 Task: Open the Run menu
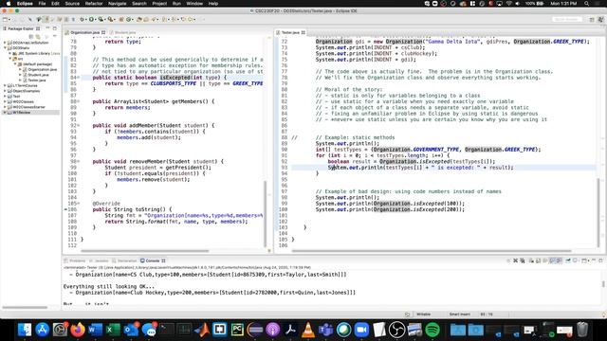point(176,4)
